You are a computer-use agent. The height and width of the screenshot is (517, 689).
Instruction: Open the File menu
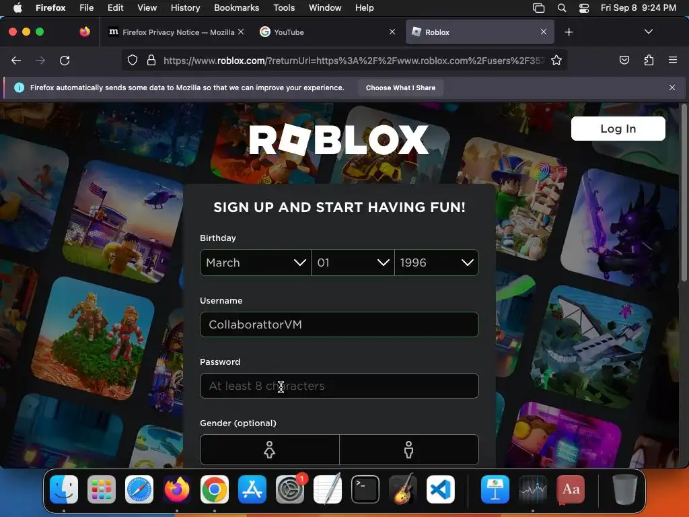click(86, 8)
